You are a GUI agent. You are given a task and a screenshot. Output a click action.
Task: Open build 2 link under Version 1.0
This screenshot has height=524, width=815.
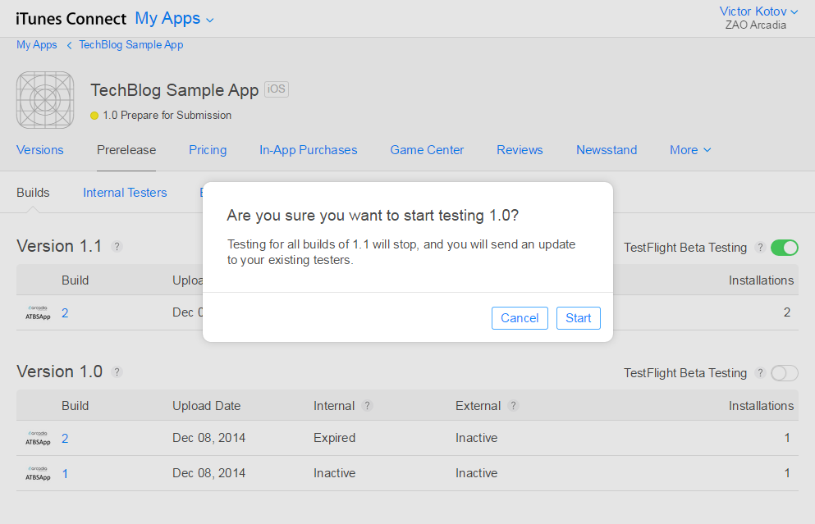tap(65, 439)
